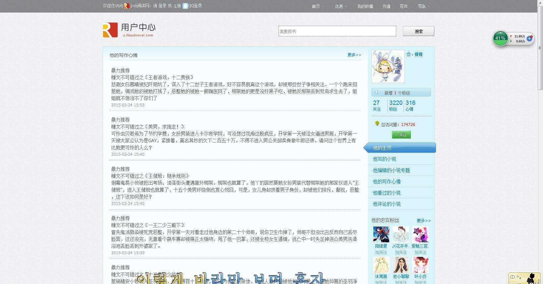Click the 新增 1 个粉丝 notification bar
Viewport: 543px width, 284px height.
(x=401, y=93)
